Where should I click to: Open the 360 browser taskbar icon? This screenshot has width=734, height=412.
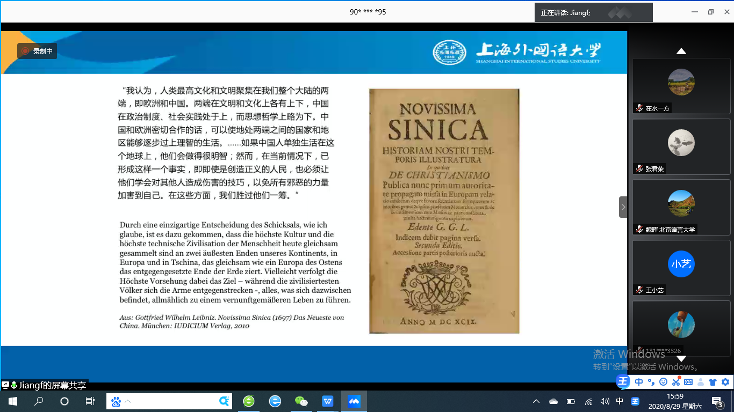tap(249, 401)
